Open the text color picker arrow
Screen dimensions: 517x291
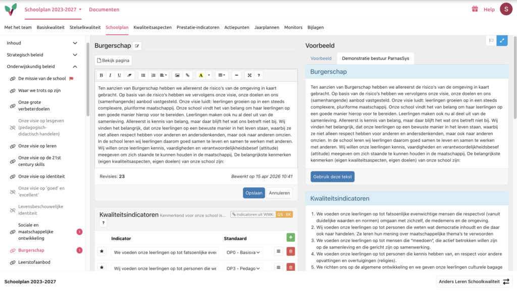(x=209, y=75)
